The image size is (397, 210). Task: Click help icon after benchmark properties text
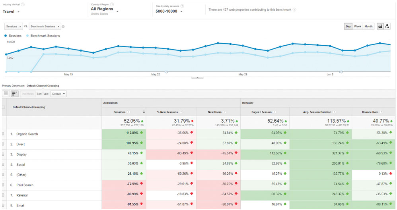point(294,10)
